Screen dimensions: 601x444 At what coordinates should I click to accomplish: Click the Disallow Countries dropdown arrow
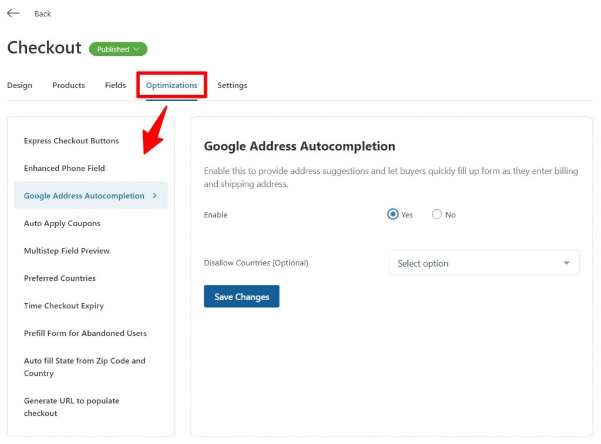[x=566, y=263]
